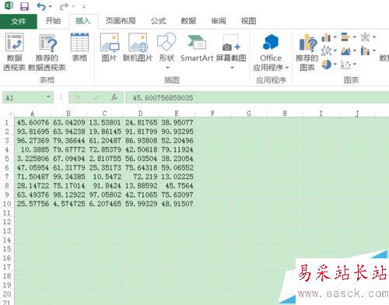
Task: Expand the line chart dropdown arrow
Action: coord(335,51)
